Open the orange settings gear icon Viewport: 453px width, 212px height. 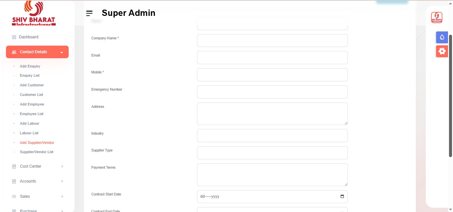tap(442, 51)
